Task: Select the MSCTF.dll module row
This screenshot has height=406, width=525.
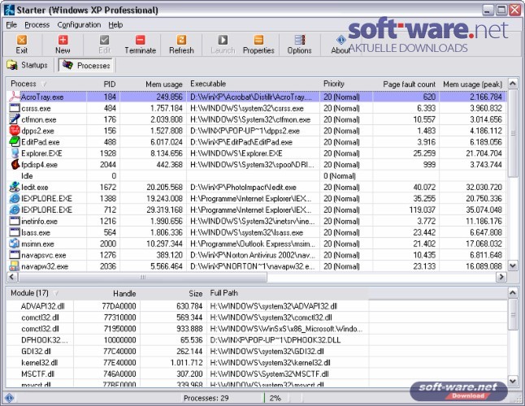Action: (x=256, y=374)
